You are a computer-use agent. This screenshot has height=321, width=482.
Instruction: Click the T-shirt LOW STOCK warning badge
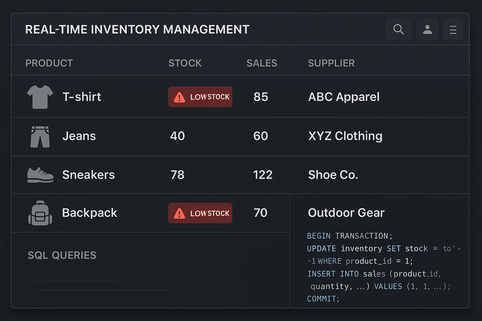click(200, 97)
